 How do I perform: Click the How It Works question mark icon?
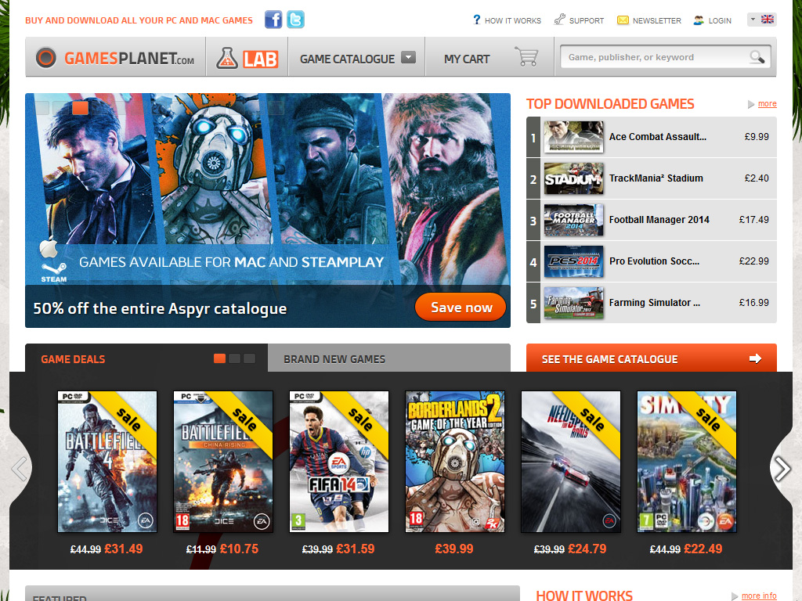477,20
